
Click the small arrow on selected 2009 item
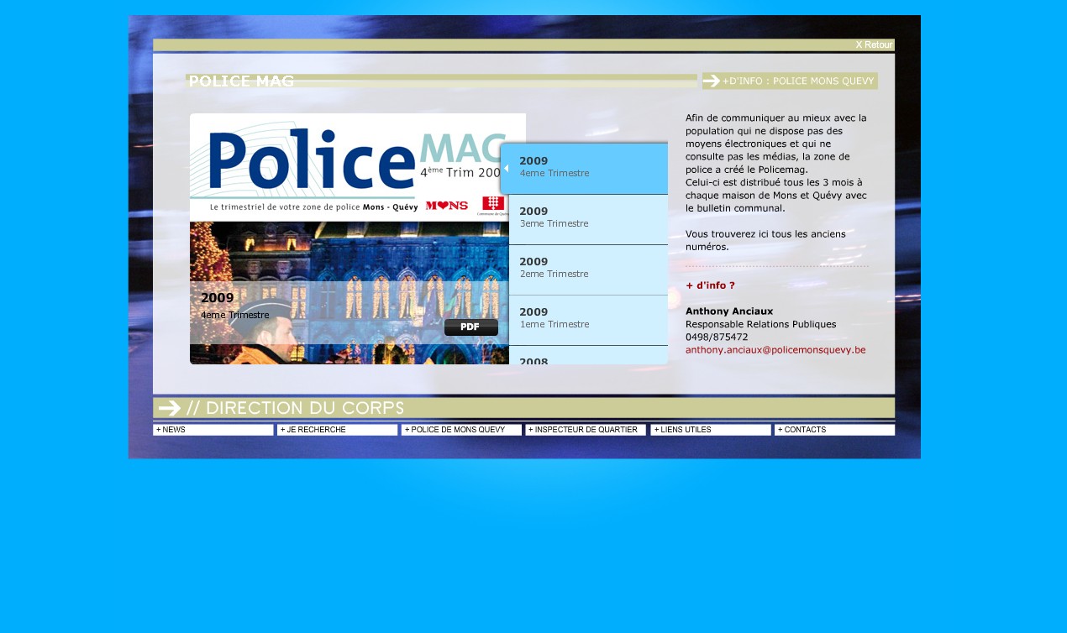(x=506, y=169)
